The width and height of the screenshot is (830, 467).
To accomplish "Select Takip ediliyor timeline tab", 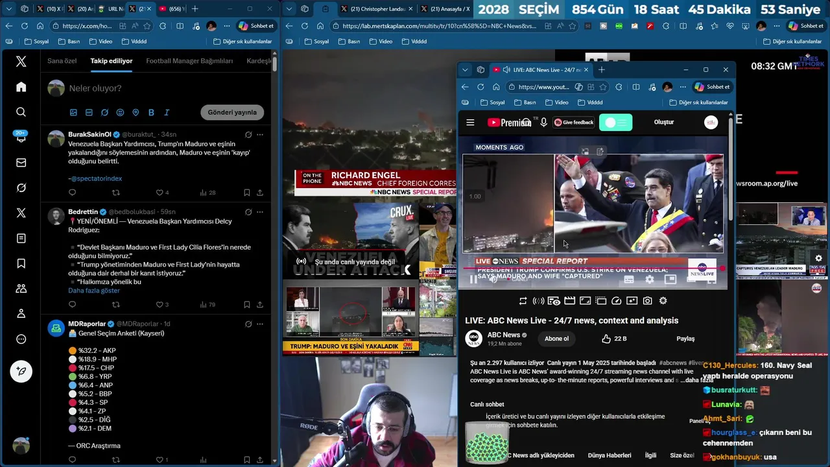I will pyautogui.click(x=112, y=61).
